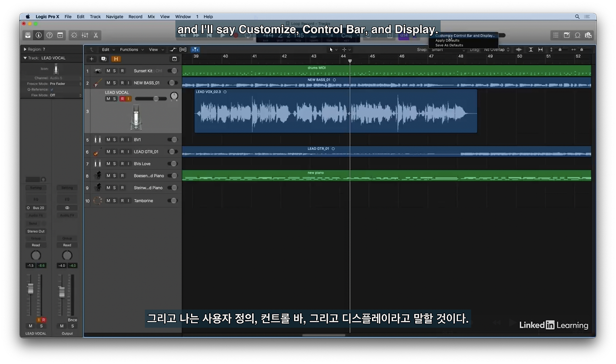
Task: Mute the Tamborine track
Action: 108,200
